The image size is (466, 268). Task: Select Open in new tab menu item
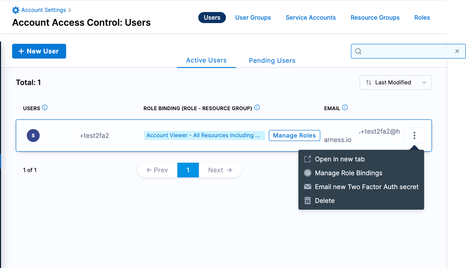coord(340,159)
